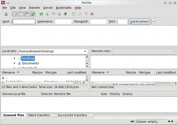Sort local files by Filesize column
This screenshot has height=125, width=178.
click(35, 72)
